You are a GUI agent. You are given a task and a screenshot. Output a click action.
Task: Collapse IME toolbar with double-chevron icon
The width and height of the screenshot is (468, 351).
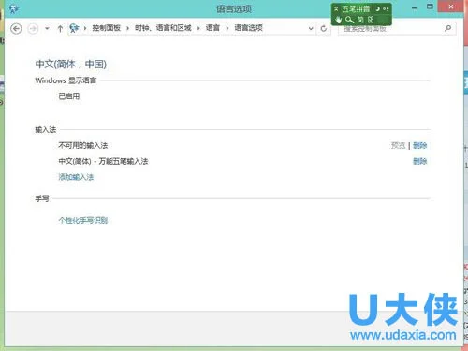(x=336, y=8)
